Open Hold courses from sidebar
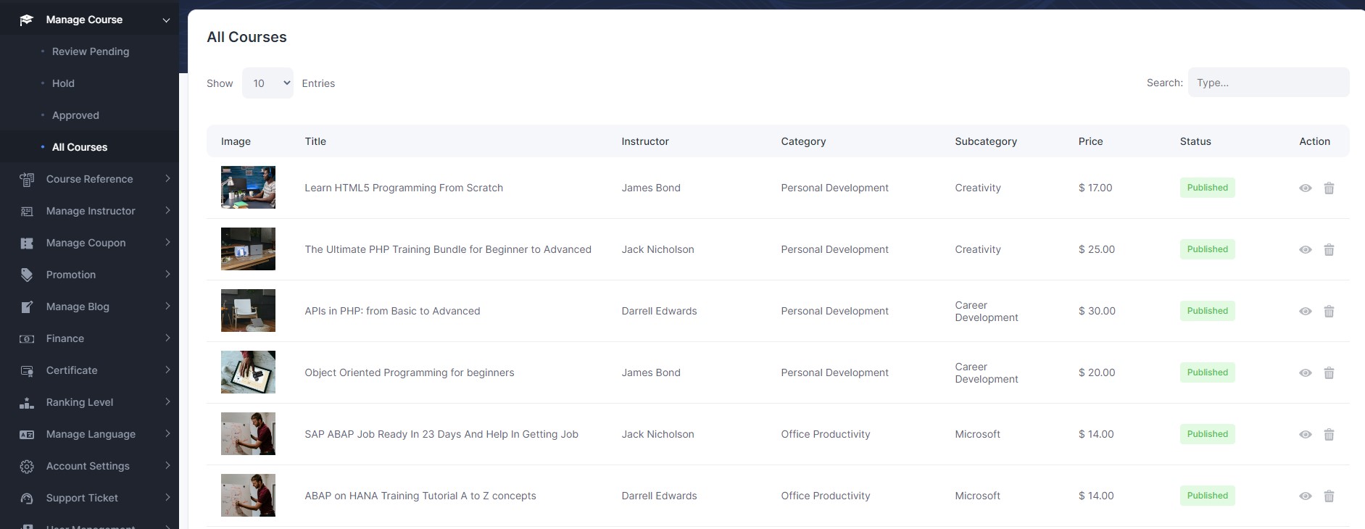The image size is (1365, 529). 63,83
